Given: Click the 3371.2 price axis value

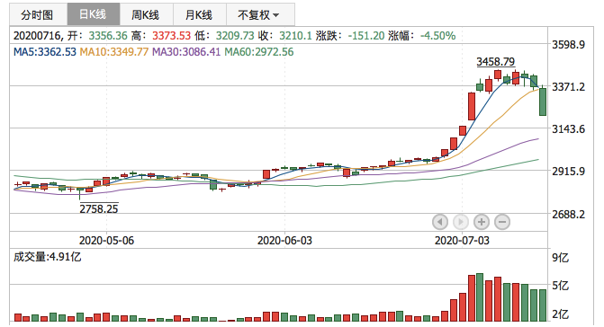Looking at the screenshot, I should (x=568, y=87).
